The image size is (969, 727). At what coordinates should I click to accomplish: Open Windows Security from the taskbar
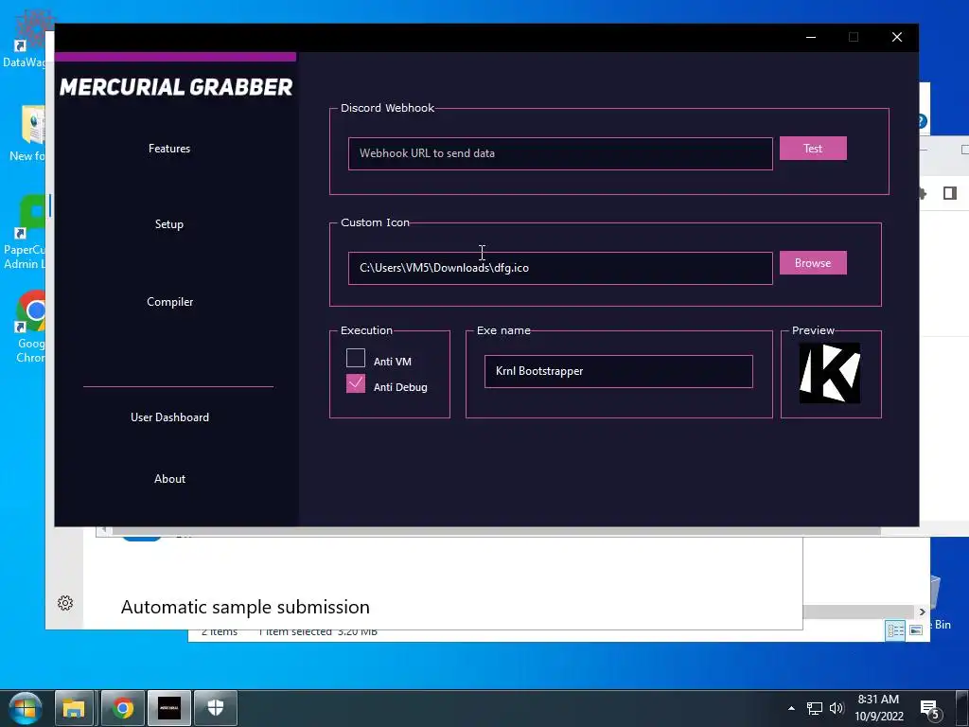(216, 708)
